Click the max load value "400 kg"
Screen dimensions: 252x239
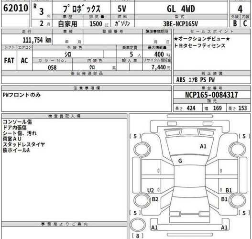(x=162, y=54)
